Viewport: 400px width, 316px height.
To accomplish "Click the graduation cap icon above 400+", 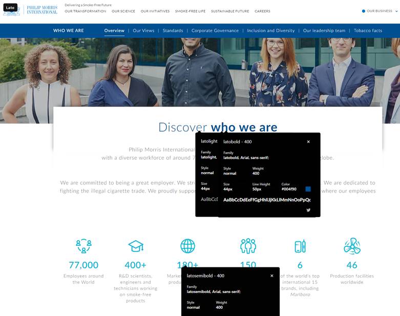I will click(x=136, y=246).
